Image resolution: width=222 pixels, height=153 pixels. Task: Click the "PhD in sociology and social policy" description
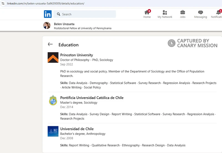132,74
